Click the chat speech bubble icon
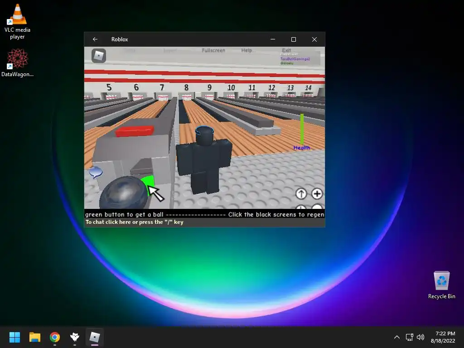This screenshot has width=464, height=348. coord(96,172)
